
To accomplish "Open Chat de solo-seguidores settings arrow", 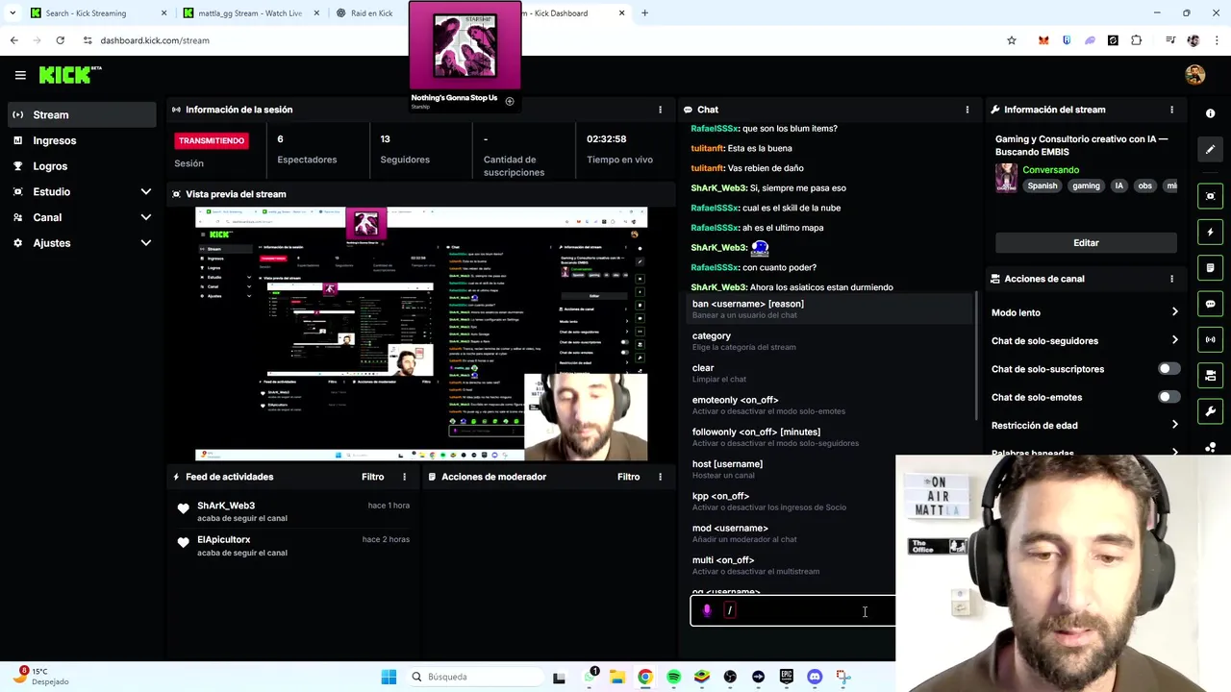I will pos(1174,340).
